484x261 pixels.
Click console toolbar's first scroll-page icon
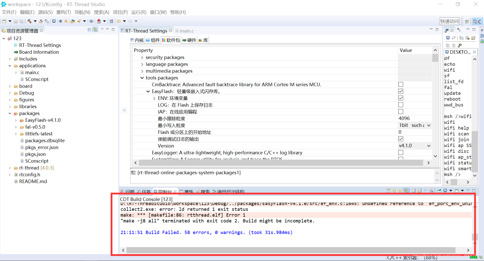[389, 191]
